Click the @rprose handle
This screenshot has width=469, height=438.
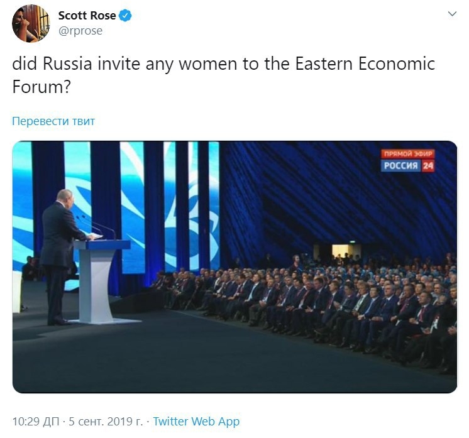click(80, 30)
